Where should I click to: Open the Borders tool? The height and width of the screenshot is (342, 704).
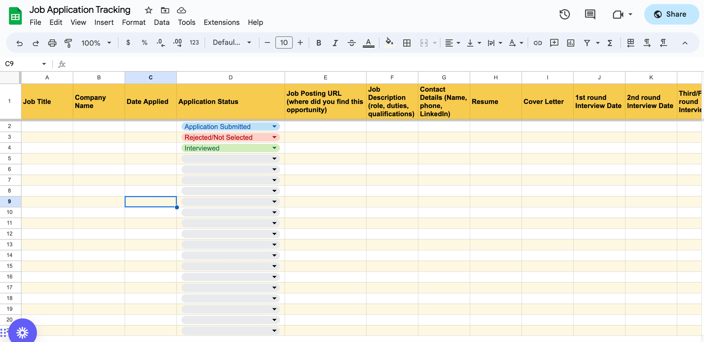407,43
